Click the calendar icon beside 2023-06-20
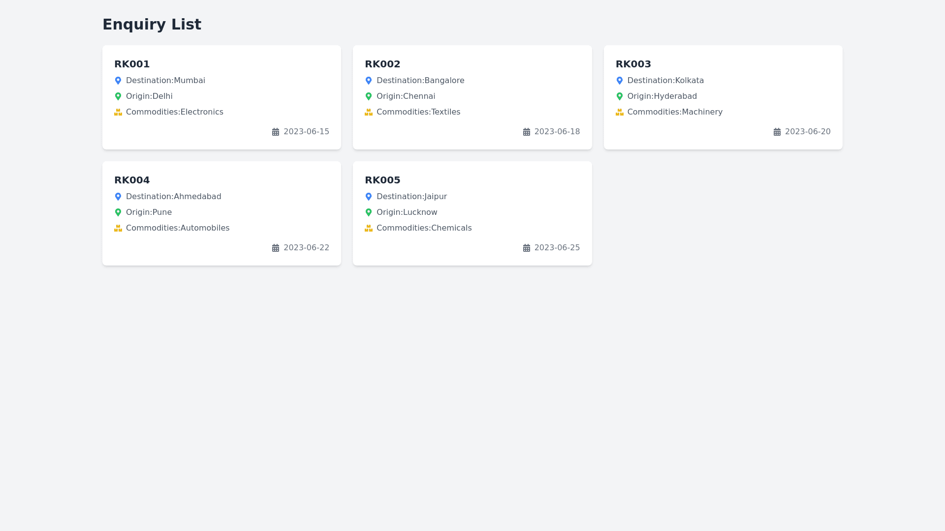 click(x=777, y=132)
